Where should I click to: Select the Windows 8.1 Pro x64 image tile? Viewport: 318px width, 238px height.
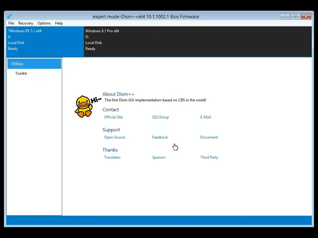198,42
